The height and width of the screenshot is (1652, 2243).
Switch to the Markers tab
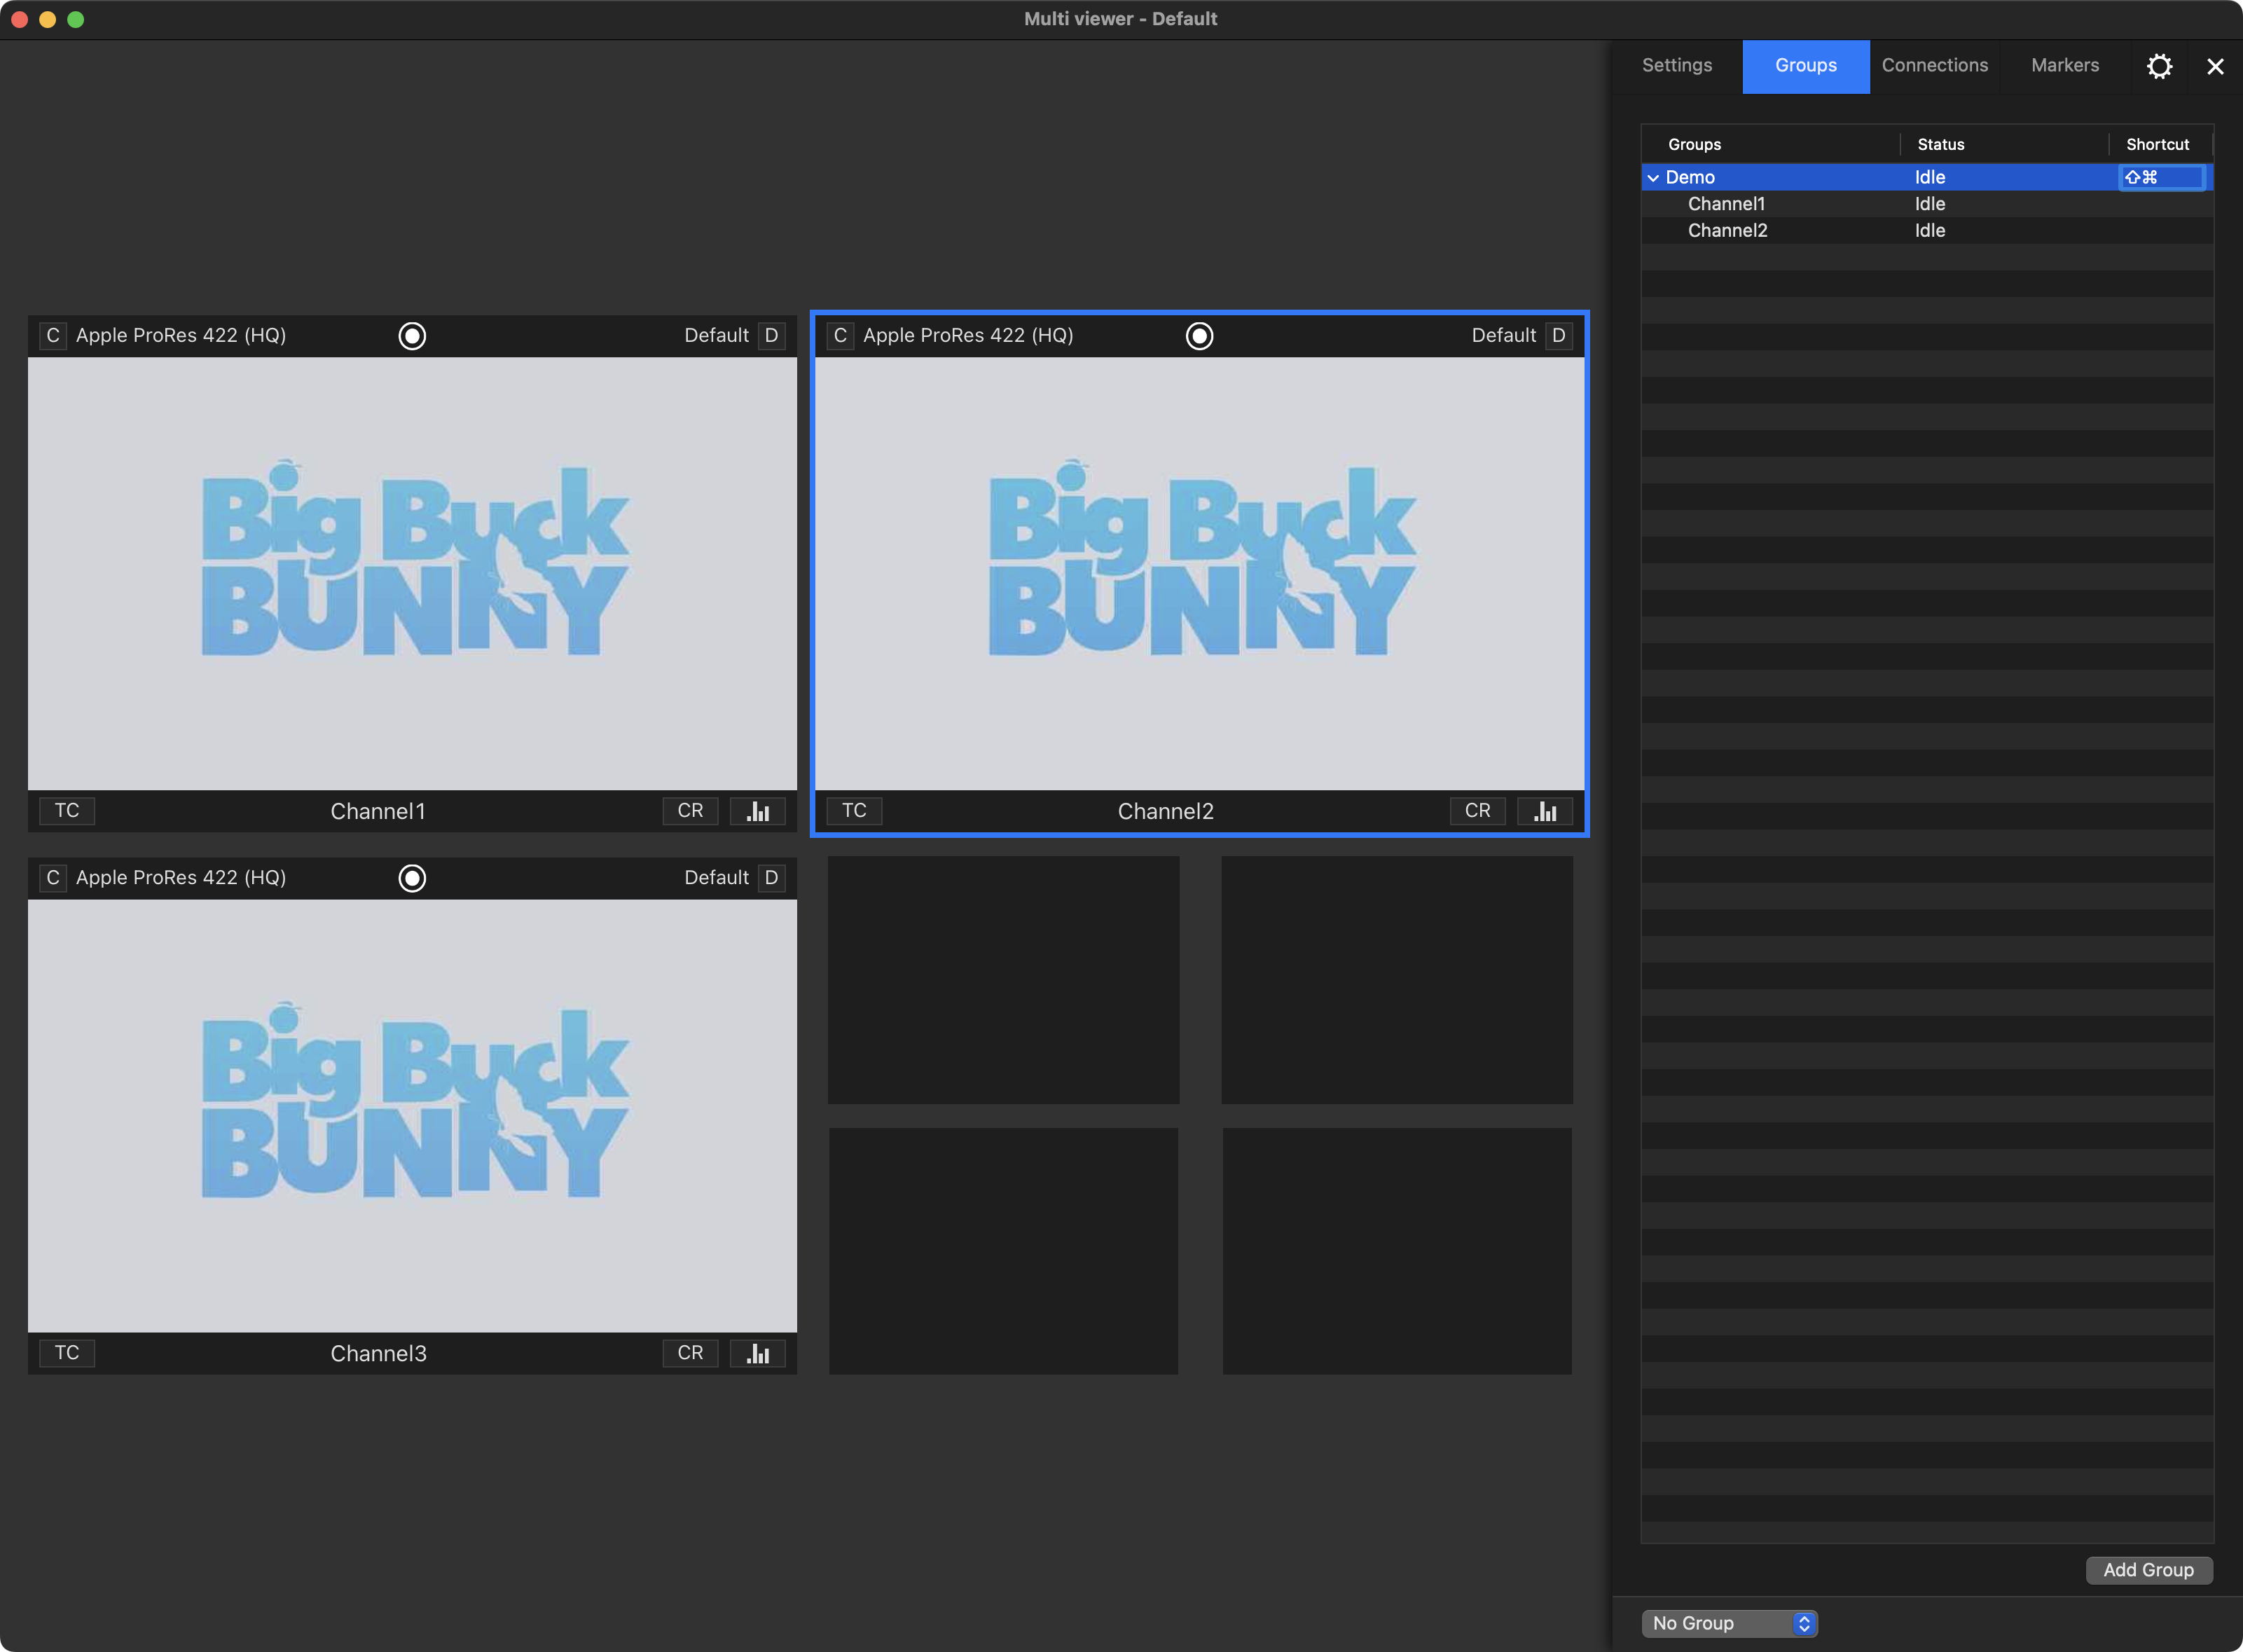point(2065,66)
